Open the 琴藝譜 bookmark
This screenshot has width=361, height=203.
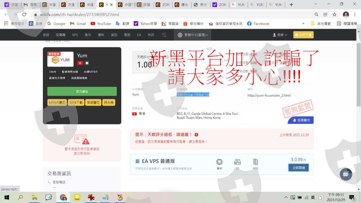(170, 24)
